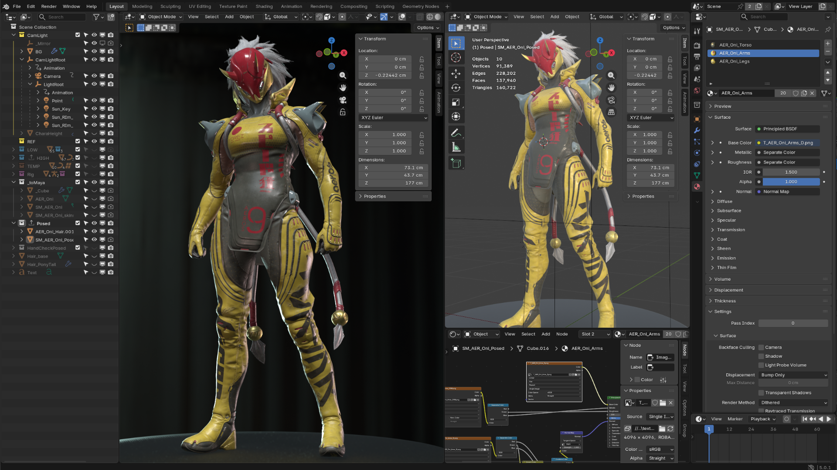
Task: Click the Options button in left viewport
Action: pos(428,27)
